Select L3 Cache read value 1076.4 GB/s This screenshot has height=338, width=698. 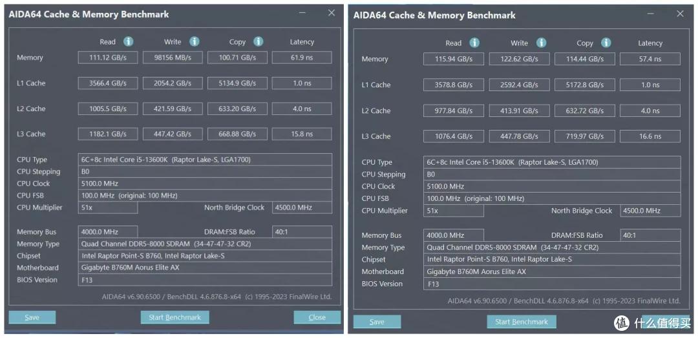(x=454, y=136)
